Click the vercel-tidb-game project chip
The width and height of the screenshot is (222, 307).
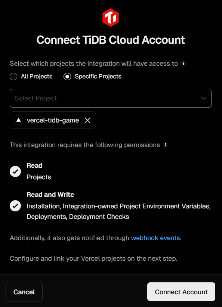pyautogui.click(x=53, y=120)
